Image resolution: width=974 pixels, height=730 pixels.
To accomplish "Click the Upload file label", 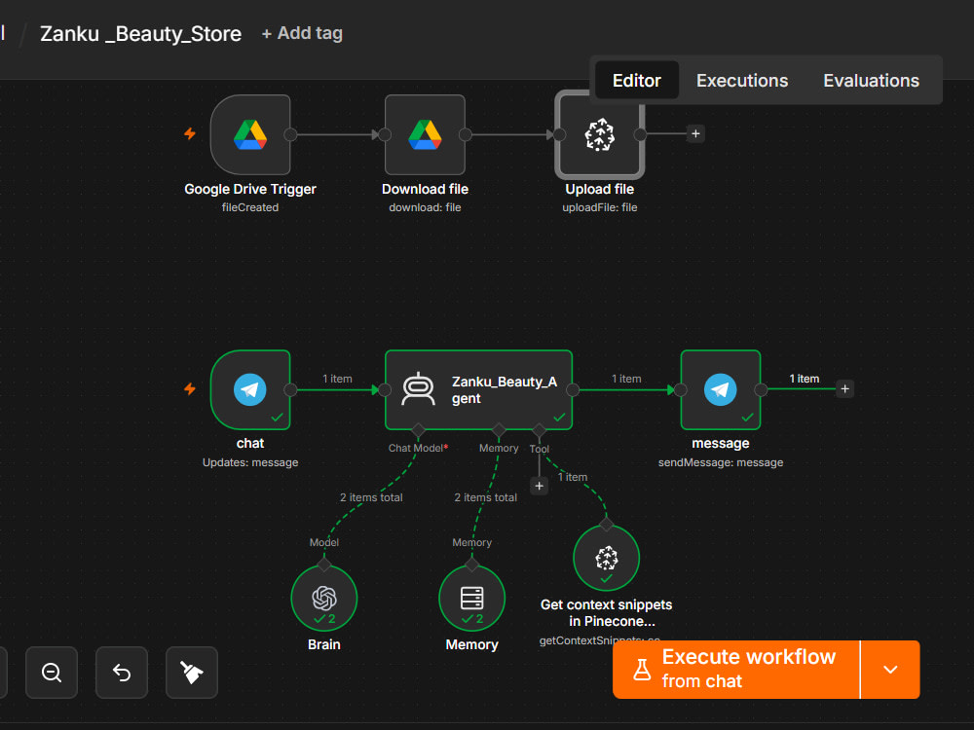I will [599, 190].
